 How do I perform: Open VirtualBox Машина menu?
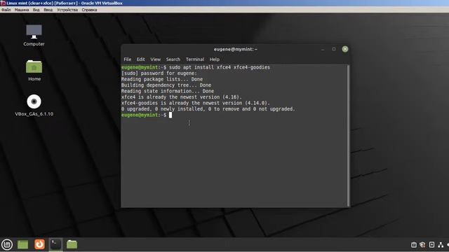click(x=22, y=10)
